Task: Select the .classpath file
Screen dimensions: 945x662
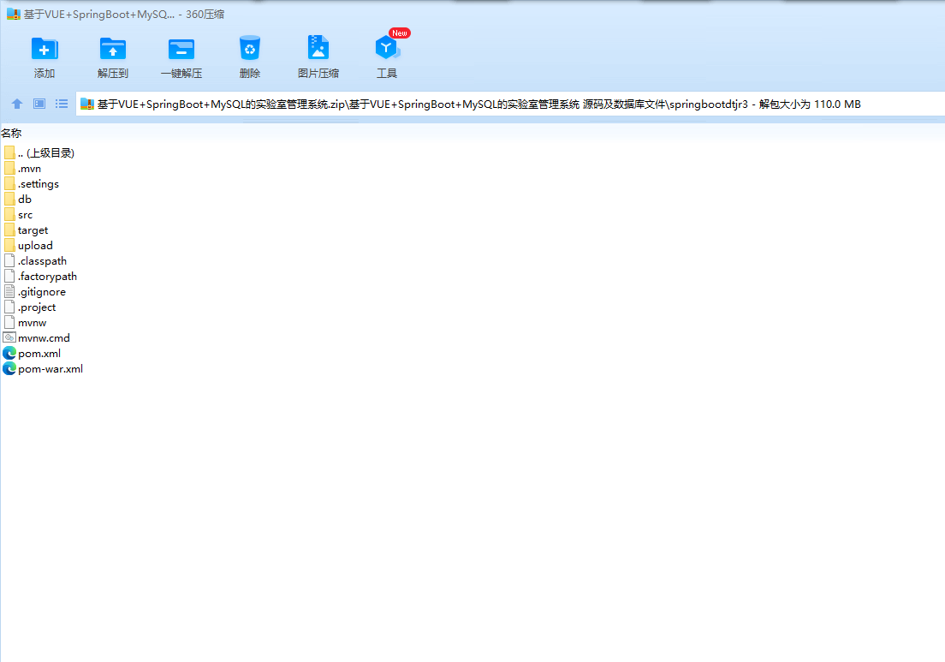Action: 35,261
